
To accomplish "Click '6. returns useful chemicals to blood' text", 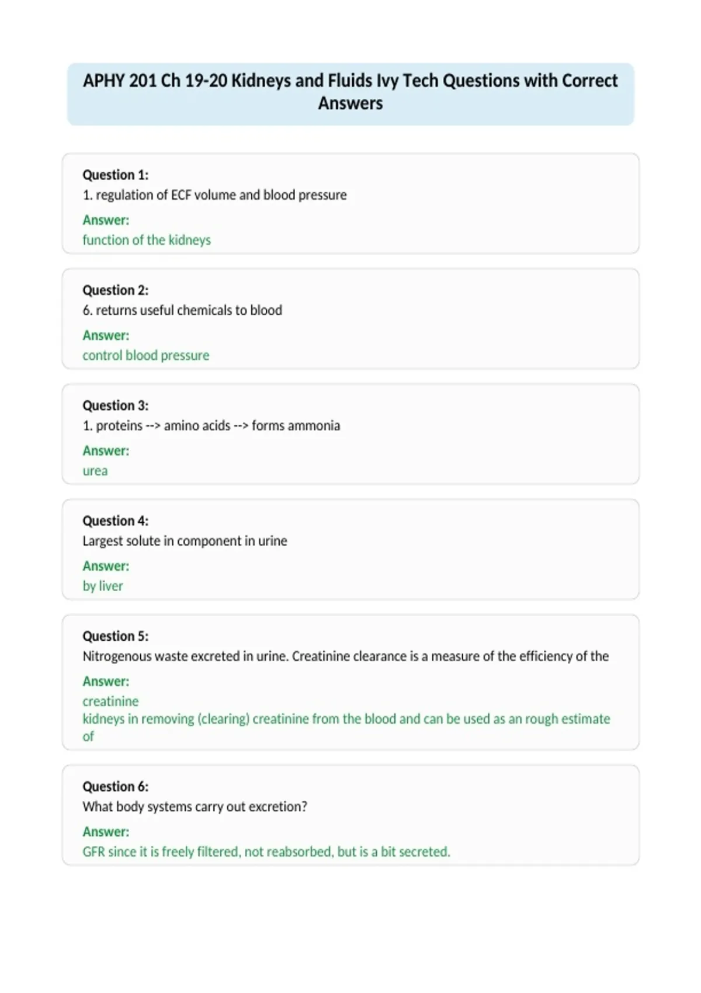I will [x=182, y=310].
